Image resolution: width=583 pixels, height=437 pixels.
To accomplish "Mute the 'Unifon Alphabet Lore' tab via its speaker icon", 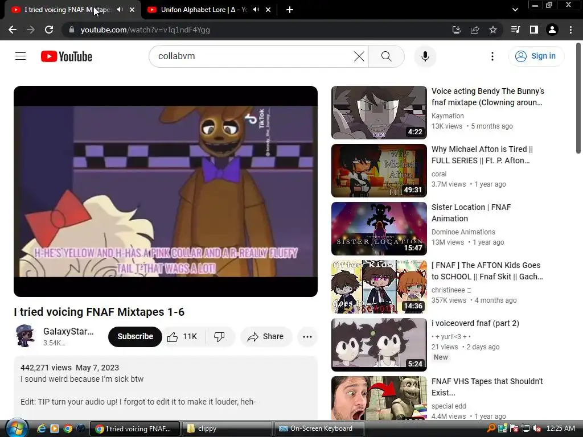I will click(x=256, y=10).
